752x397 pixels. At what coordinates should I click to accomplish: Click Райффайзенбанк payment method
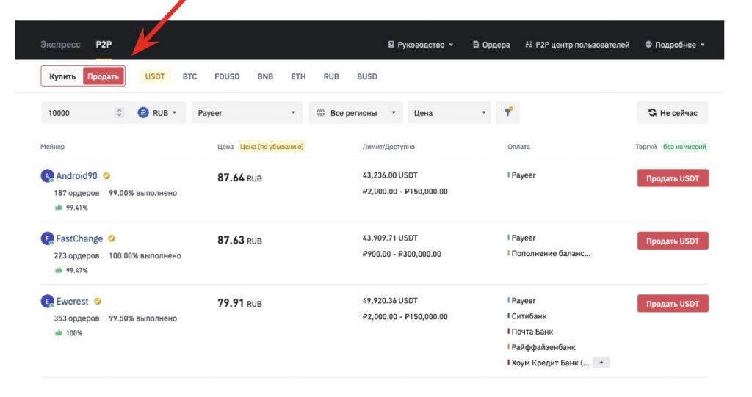click(543, 347)
